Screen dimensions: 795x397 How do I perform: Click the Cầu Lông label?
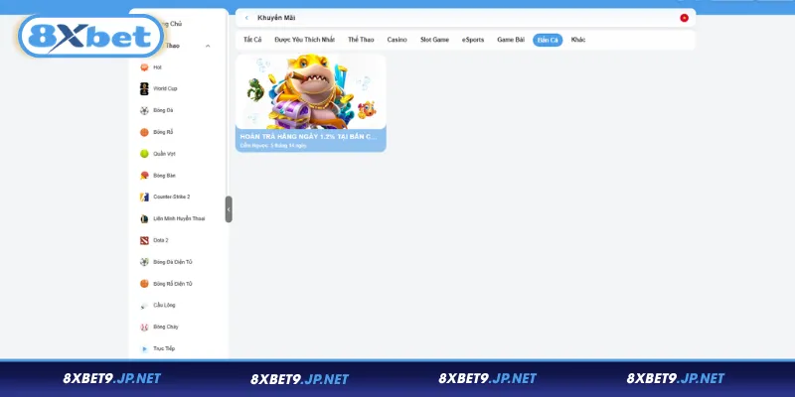164,306
